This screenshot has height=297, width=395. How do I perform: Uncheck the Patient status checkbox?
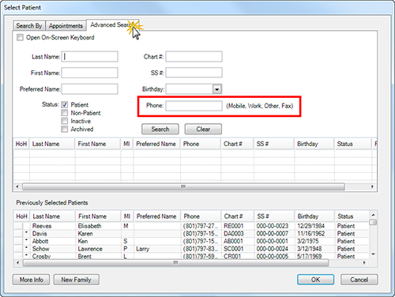pyautogui.click(x=65, y=104)
